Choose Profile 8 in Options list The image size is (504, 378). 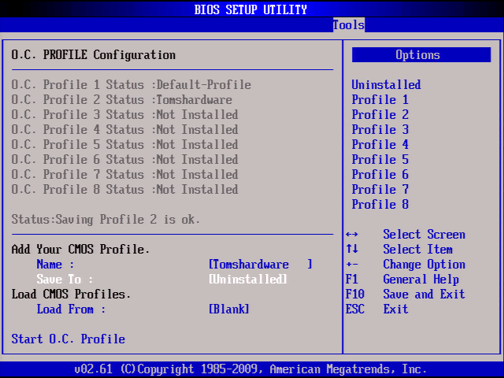click(380, 205)
